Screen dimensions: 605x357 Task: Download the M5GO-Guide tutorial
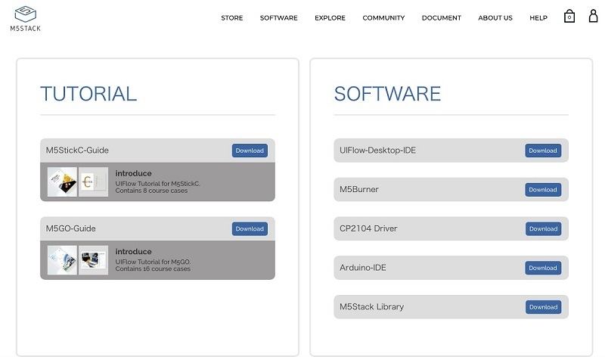249,228
